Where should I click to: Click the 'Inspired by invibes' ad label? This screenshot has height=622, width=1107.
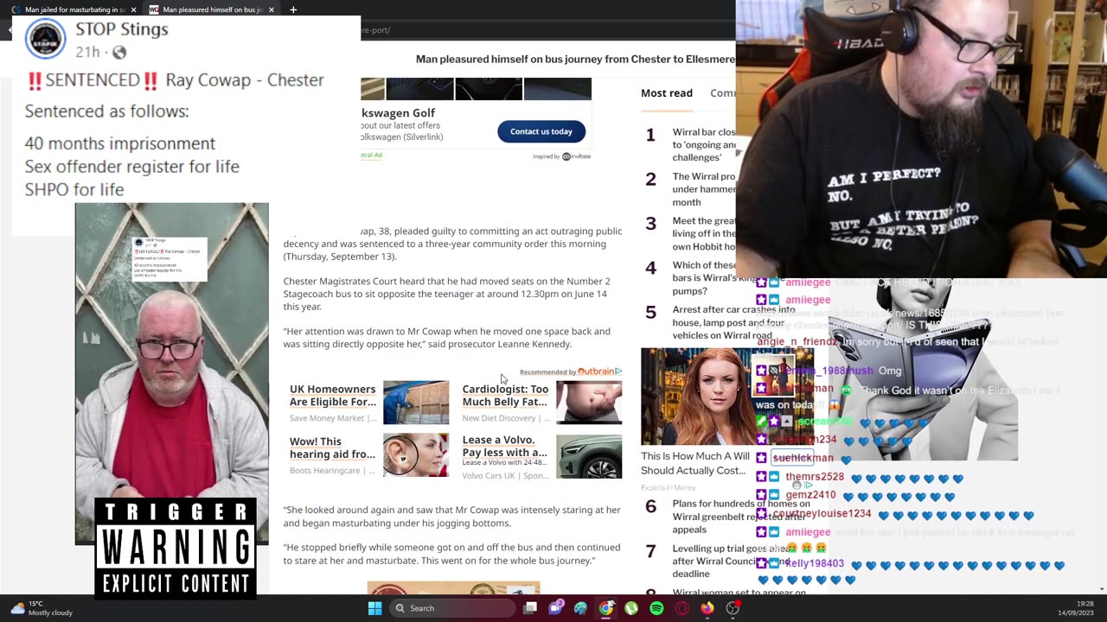click(561, 156)
